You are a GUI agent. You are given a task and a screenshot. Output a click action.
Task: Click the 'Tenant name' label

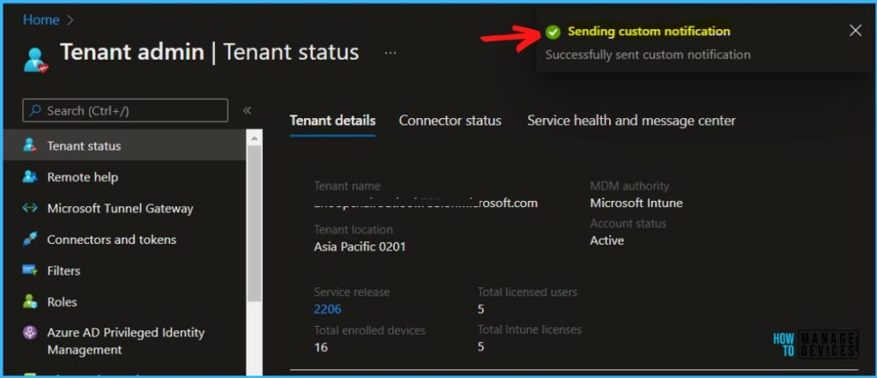[347, 186]
